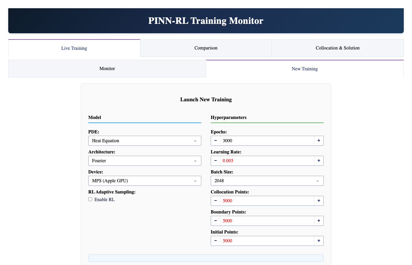Click the Epochs number field
This screenshot has width=412, height=265.
click(267, 141)
